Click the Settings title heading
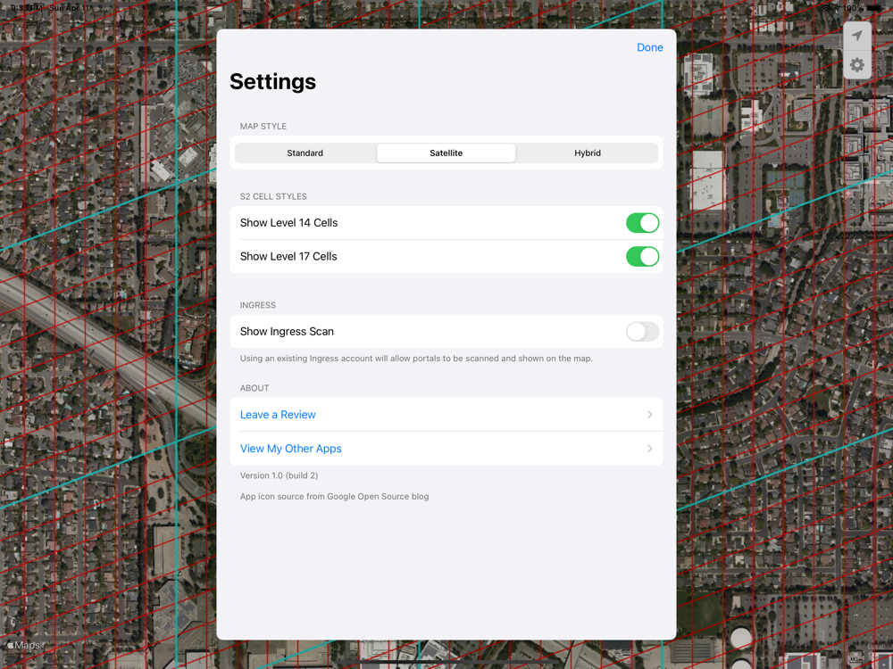The height and width of the screenshot is (669, 893). pyautogui.click(x=272, y=82)
